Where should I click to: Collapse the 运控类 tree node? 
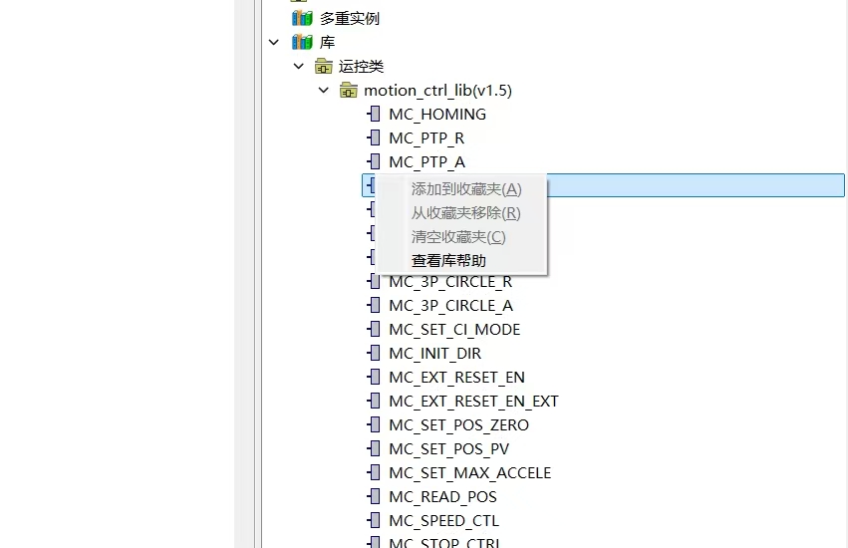tap(299, 66)
